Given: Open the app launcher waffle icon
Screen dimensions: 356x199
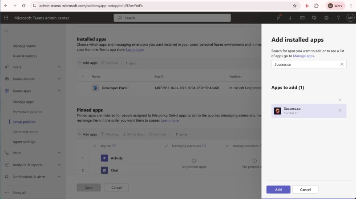Looking at the screenshot, I should [6, 18].
